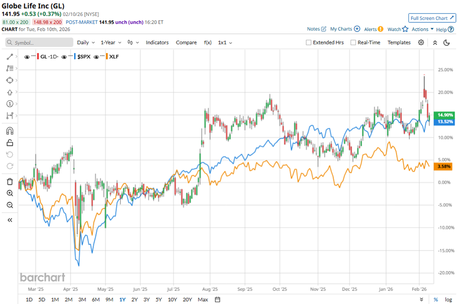Open chart settings gear icon
Screen dimensions: 457x304
pyautogui.click(x=421, y=43)
